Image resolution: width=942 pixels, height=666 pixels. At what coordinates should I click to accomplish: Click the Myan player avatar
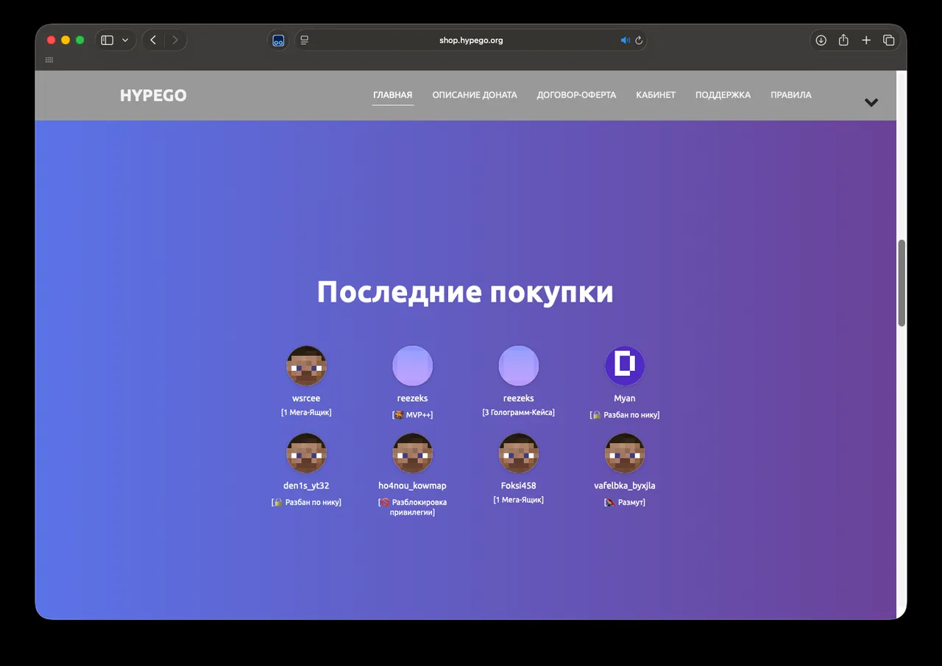pos(625,366)
